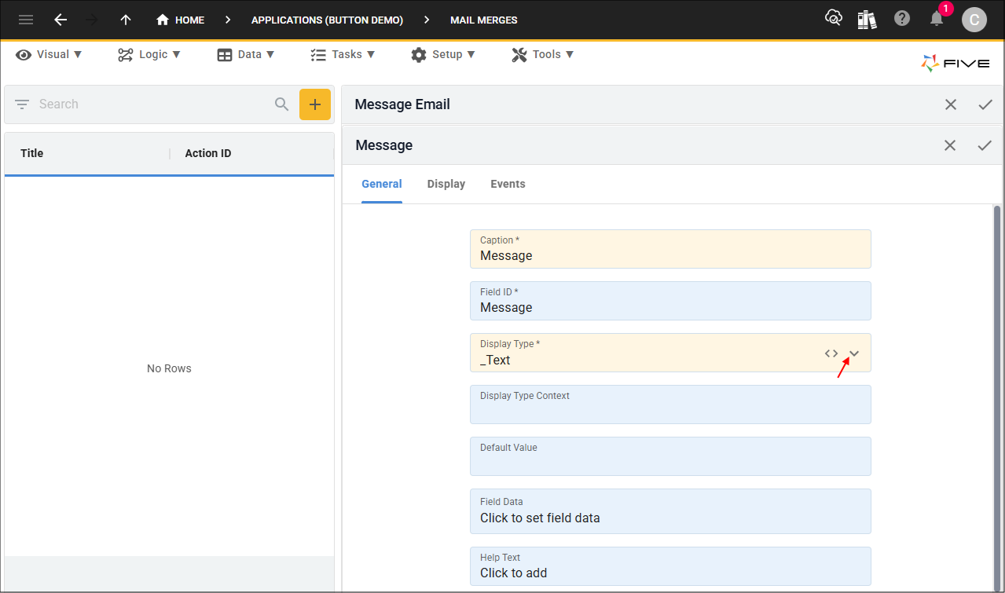The image size is (1005, 593).
Task: Open the Visual menu
Action: click(x=49, y=54)
